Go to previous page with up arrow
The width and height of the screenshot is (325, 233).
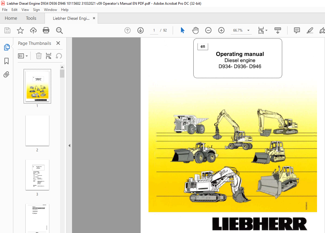tap(128, 30)
